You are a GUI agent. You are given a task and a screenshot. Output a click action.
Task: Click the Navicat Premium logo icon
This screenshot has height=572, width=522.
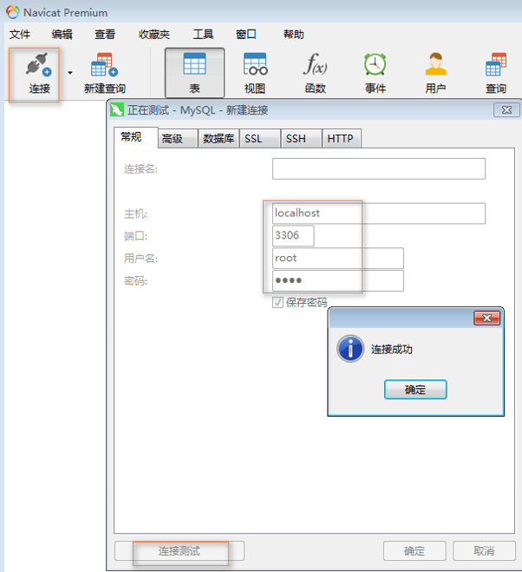tap(12, 12)
